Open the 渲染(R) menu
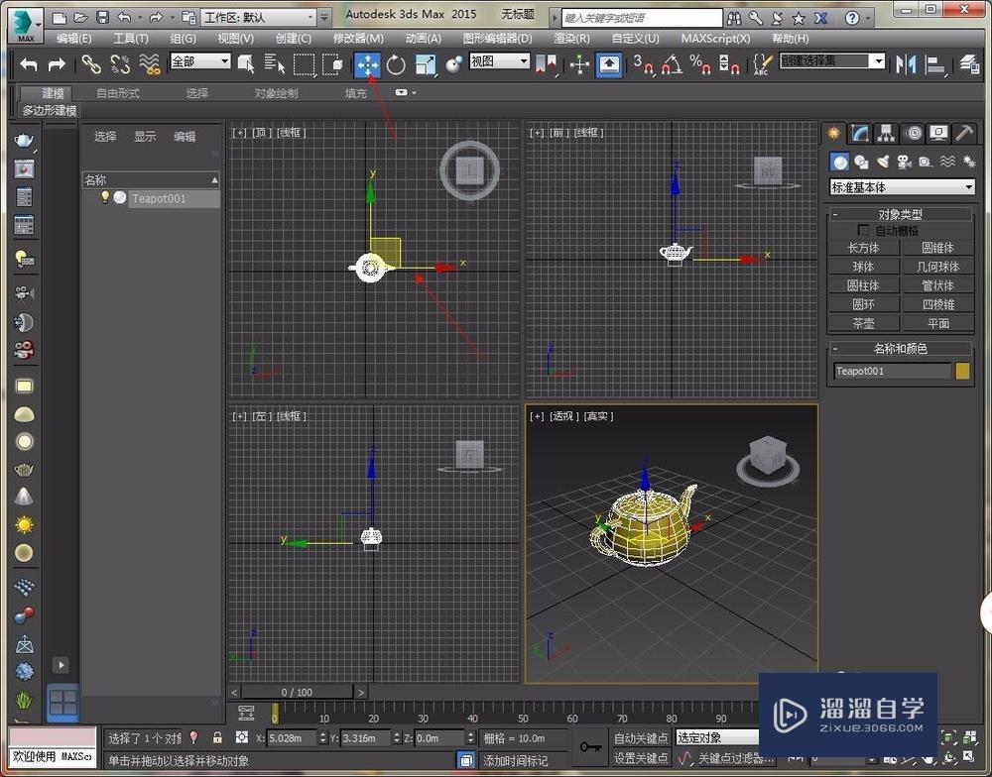This screenshot has width=992, height=777. (x=570, y=38)
